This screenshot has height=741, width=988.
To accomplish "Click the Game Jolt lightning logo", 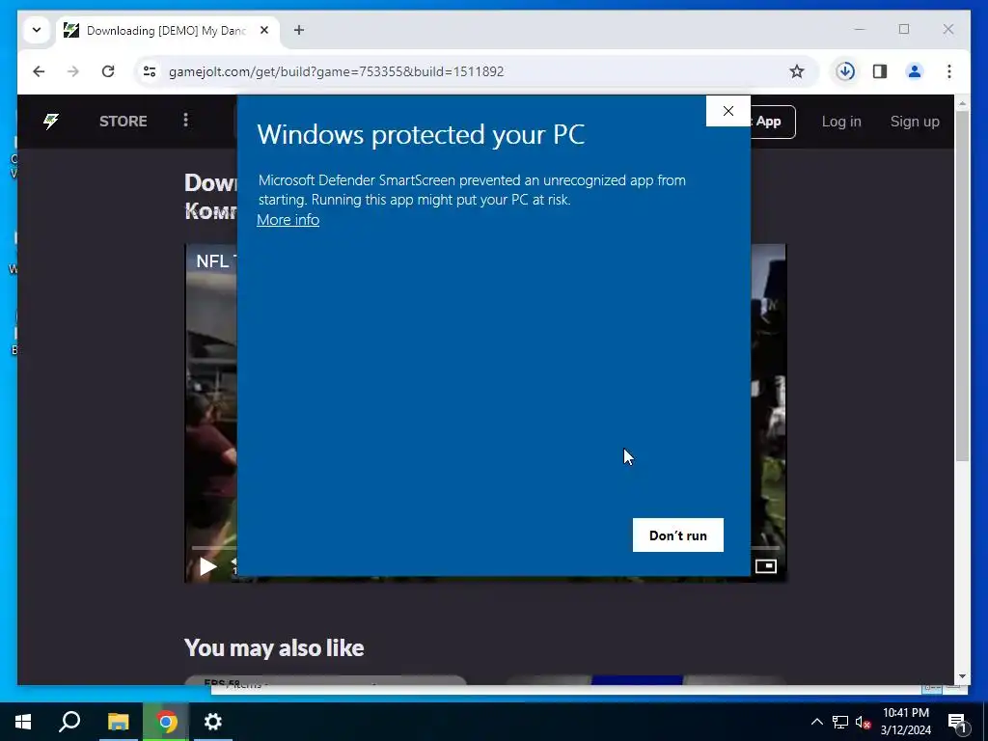I will (51, 121).
